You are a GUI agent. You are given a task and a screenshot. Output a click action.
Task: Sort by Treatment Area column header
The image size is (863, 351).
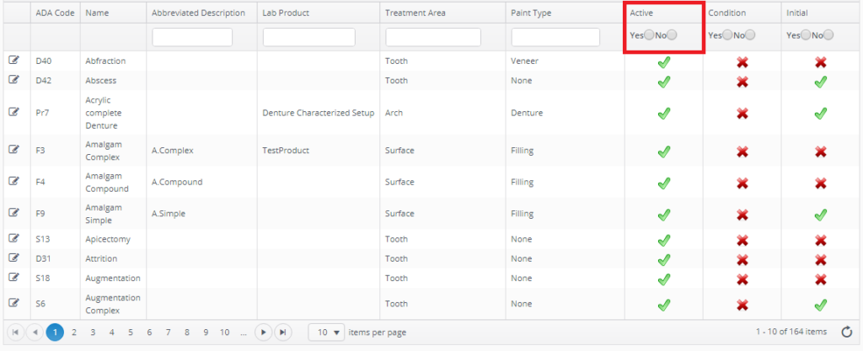coord(415,13)
